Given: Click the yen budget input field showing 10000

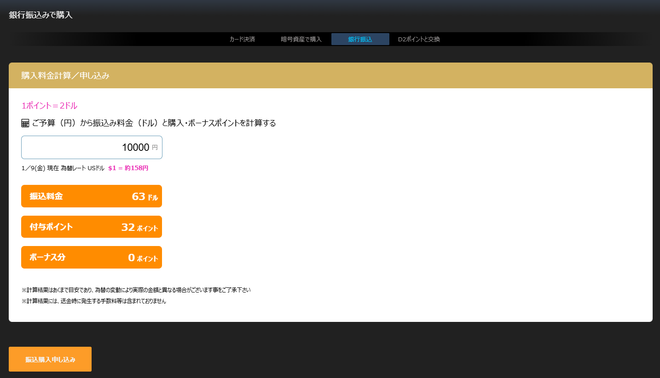Looking at the screenshot, I should point(87,147).
